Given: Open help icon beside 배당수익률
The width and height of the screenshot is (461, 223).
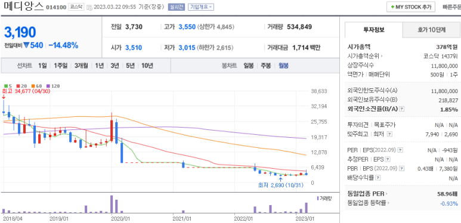Looking at the screenshot, I should [x=378, y=178].
